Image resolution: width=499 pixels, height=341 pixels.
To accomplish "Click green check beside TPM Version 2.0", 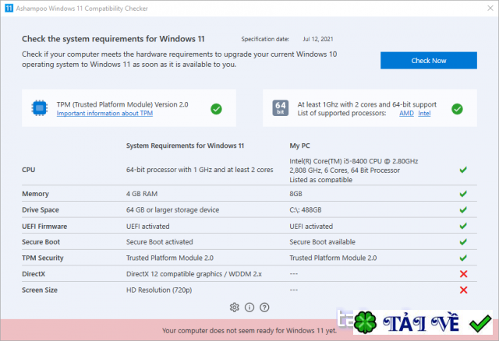I will coord(216,108).
